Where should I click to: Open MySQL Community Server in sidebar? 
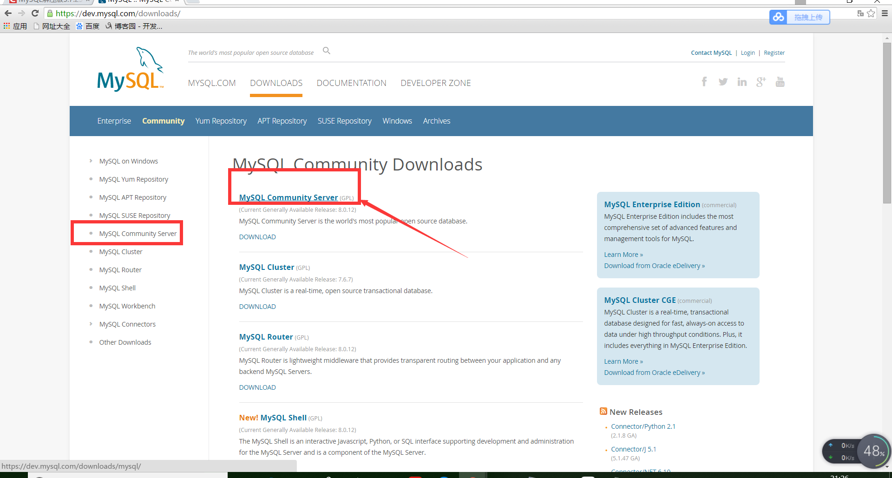pos(138,234)
